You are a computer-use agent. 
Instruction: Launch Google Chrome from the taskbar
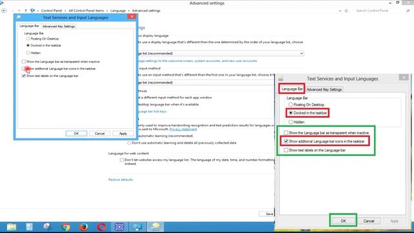click(x=66, y=227)
